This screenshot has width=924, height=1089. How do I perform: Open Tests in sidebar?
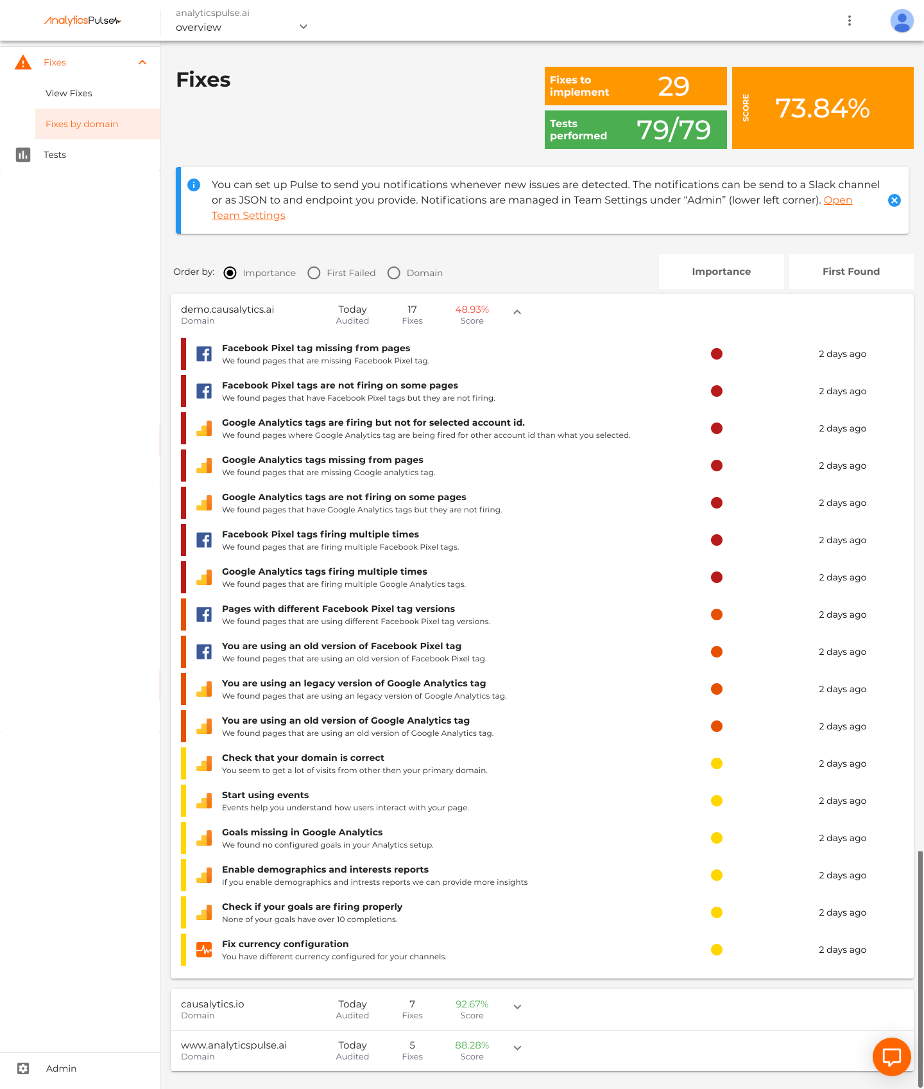(55, 155)
